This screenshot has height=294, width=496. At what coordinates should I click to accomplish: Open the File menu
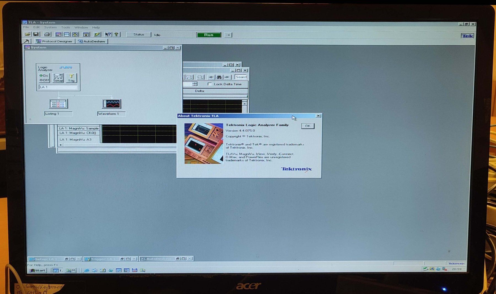(26, 27)
